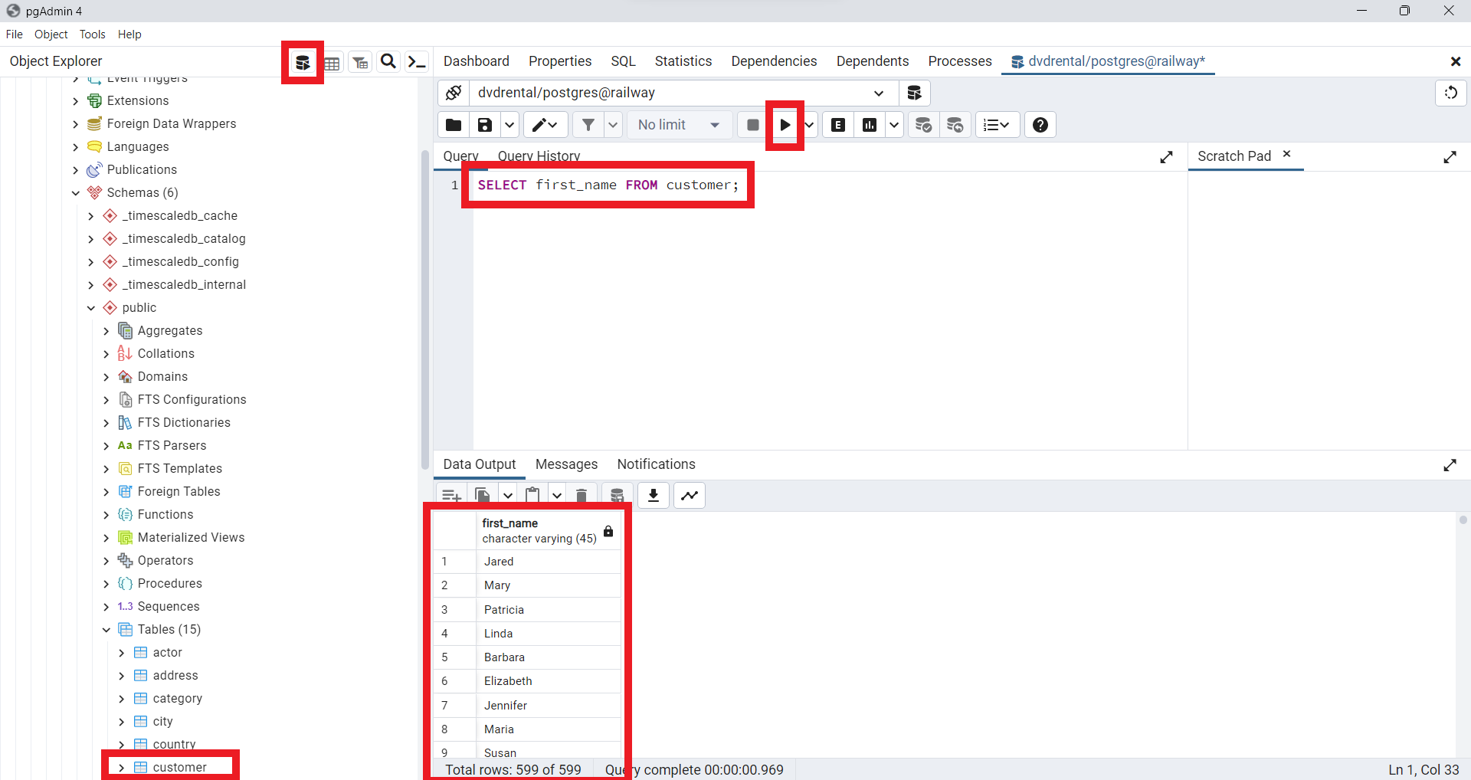Expand Functions tree node
The height and width of the screenshot is (780, 1471).
coord(106,515)
